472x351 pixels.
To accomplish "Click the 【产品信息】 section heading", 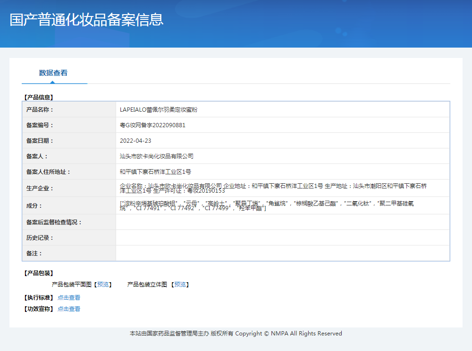I will click(39, 98).
